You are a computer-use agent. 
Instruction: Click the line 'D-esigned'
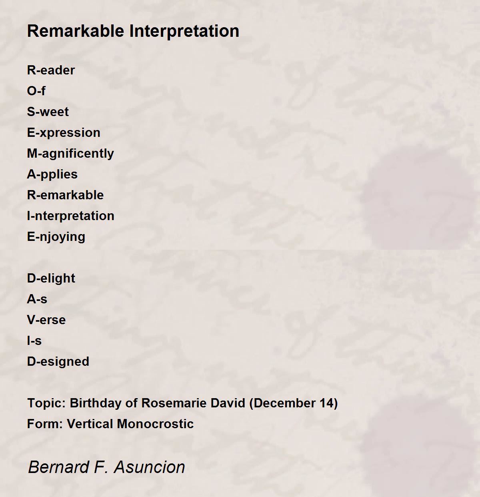[58, 361]
